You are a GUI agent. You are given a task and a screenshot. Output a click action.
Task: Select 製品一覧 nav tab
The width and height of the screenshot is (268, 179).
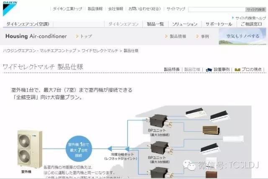(x=155, y=24)
